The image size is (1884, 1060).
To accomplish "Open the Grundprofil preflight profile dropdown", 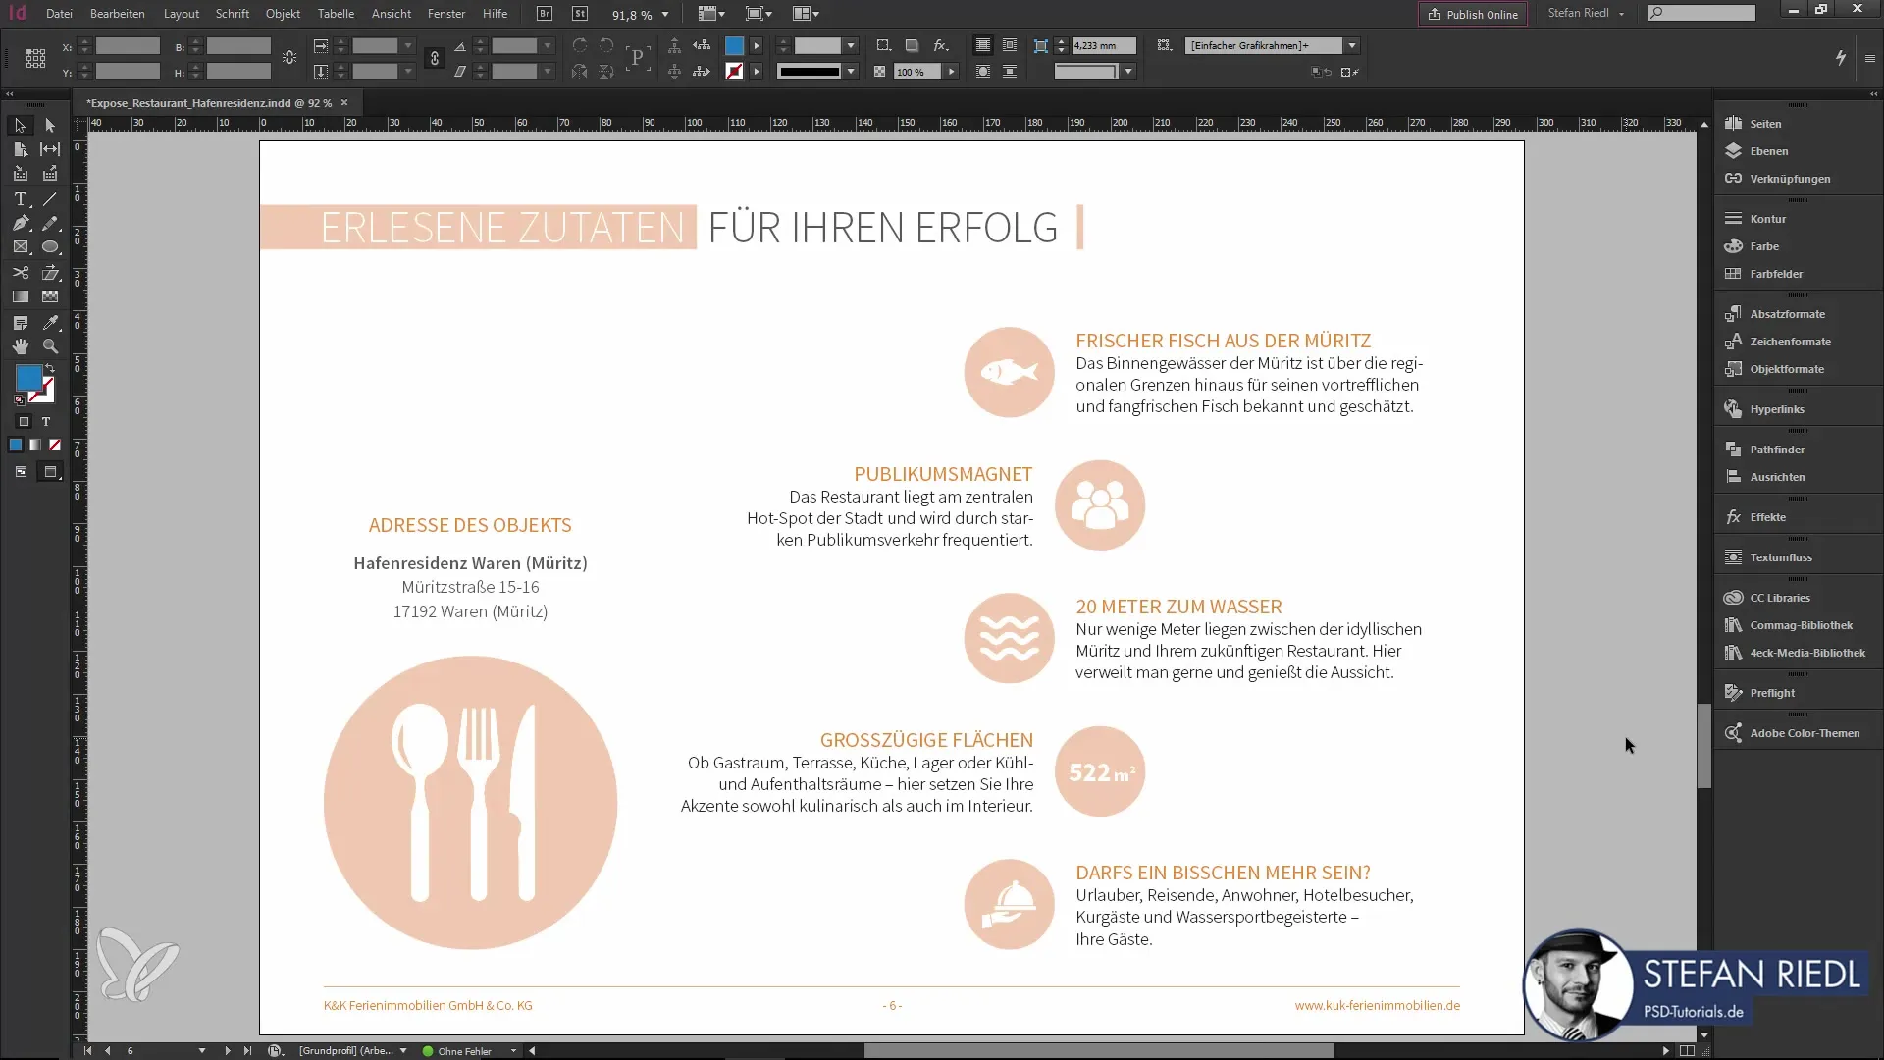I will click(403, 1051).
